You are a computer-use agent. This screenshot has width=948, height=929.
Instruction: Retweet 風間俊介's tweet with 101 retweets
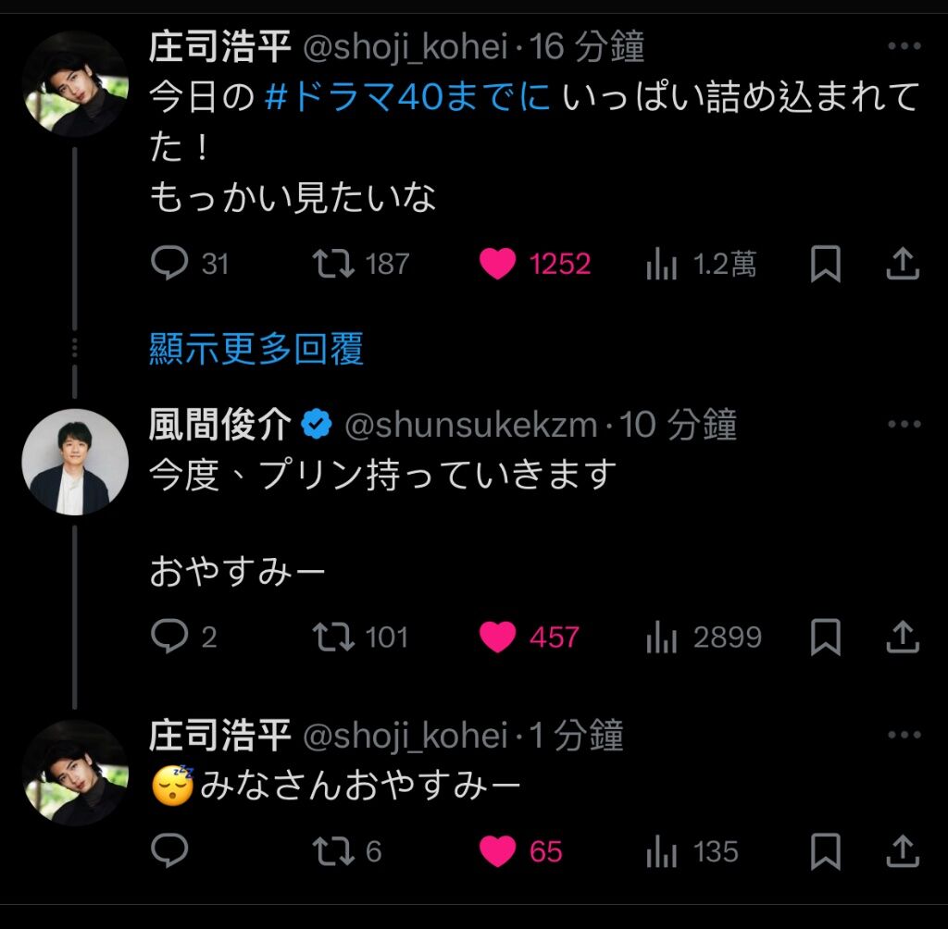pos(333,637)
